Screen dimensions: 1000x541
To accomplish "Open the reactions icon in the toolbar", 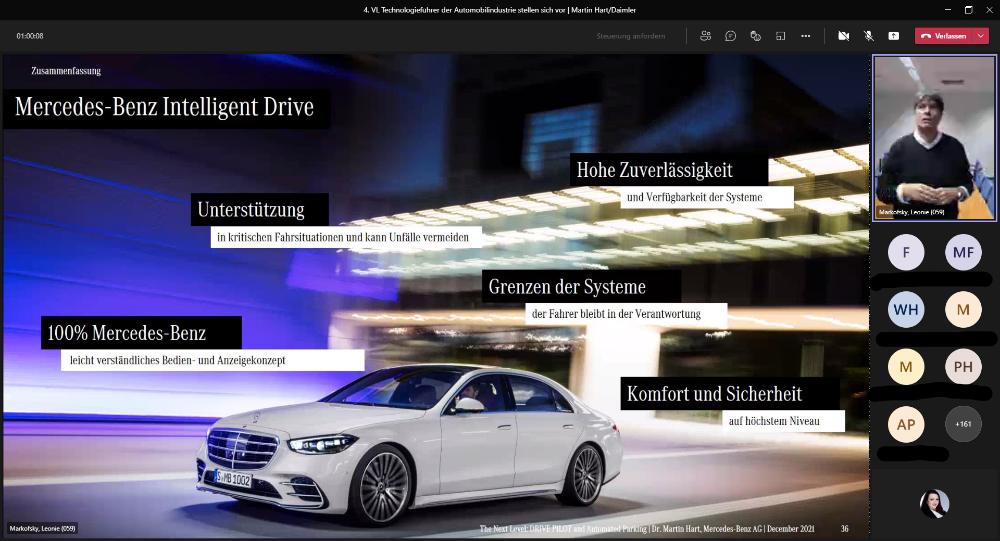I will click(756, 36).
